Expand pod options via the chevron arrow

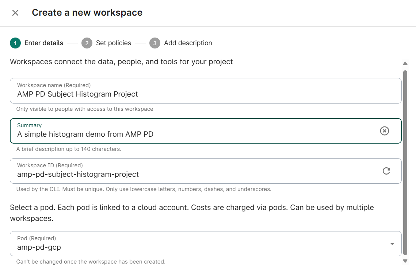click(392, 243)
